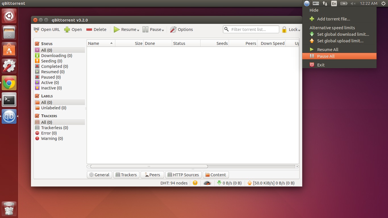
Task: Click the red Delete torrent icon
Action: [89, 30]
